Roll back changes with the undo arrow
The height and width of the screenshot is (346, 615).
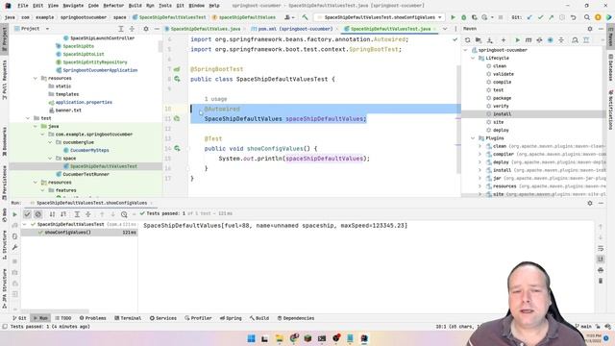(573, 17)
